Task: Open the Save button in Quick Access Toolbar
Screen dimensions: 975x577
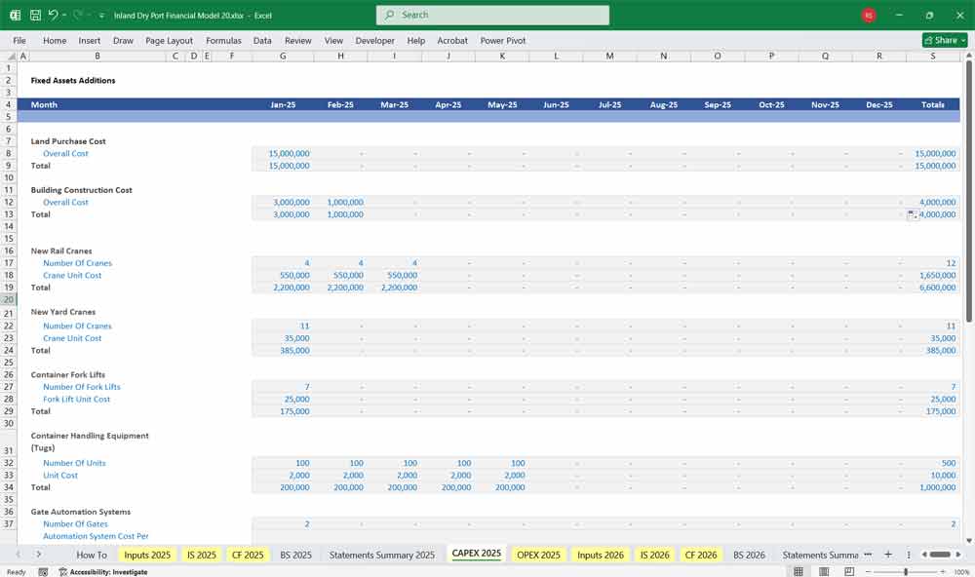Action: coord(34,15)
